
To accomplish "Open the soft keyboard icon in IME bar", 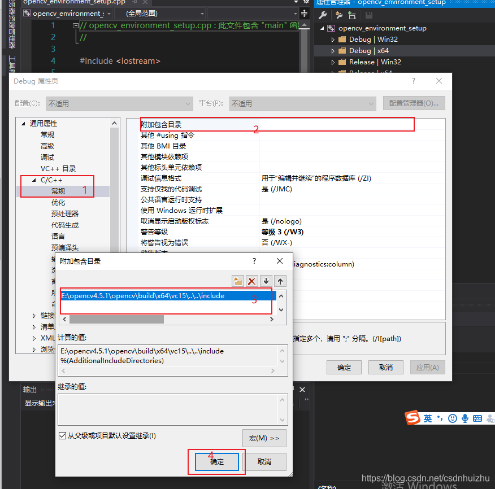I will pyautogui.click(x=477, y=418).
